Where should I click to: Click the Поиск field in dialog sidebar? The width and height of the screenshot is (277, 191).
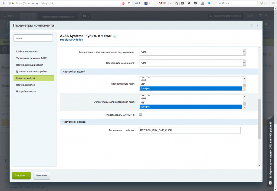33,38
